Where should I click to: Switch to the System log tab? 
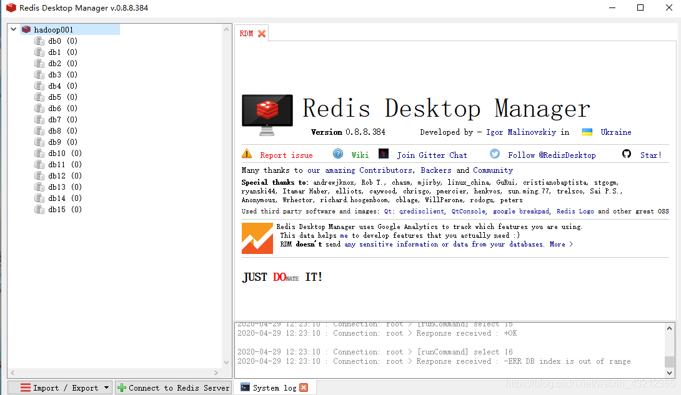274,388
